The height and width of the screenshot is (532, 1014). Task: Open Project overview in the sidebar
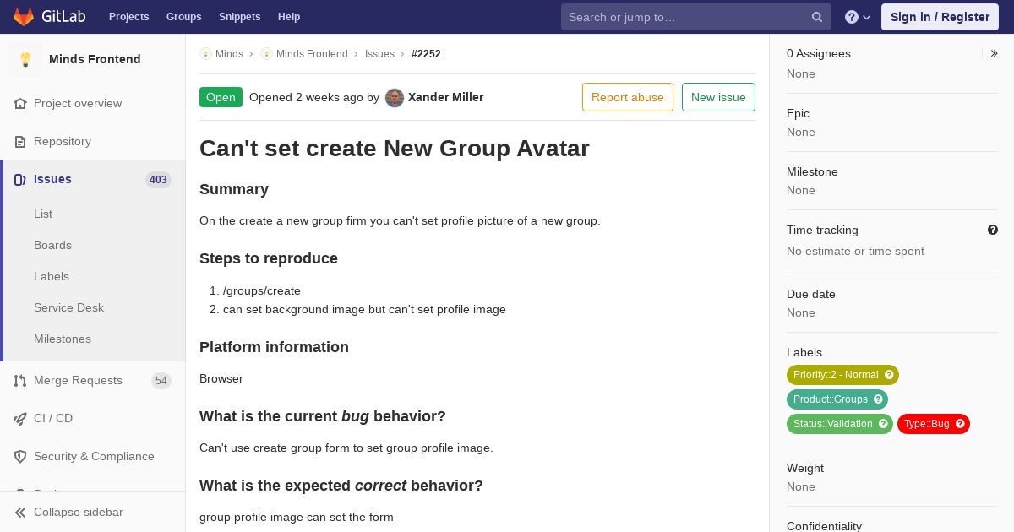coord(93,104)
